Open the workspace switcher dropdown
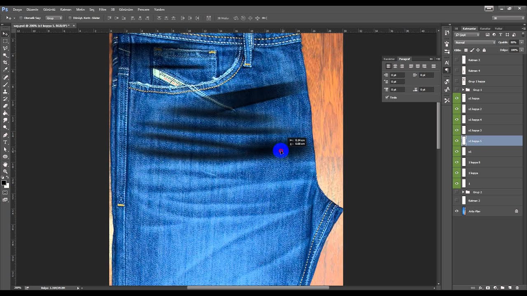Screen dimensions: 527x296 [508, 18]
